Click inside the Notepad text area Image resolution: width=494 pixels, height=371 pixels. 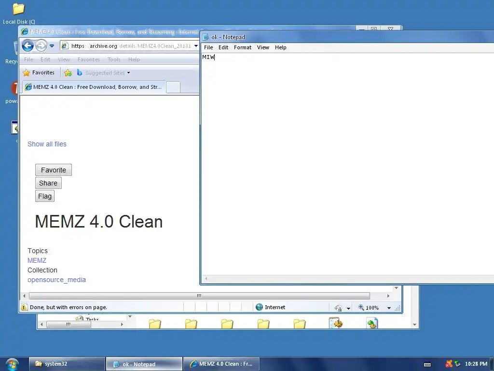tap(347, 164)
